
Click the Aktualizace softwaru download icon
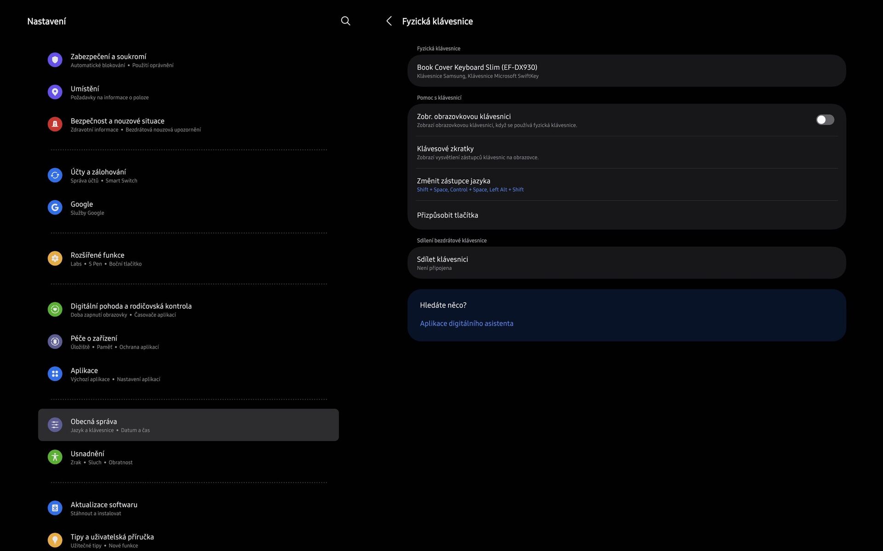point(55,508)
